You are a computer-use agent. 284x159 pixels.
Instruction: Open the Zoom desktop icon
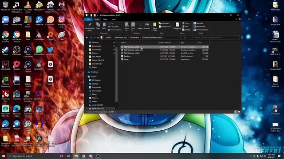pyautogui.click(x=5, y=21)
